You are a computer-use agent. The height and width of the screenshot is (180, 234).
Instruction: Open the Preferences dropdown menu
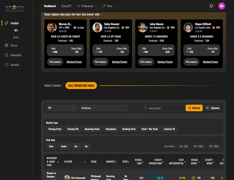87,6
